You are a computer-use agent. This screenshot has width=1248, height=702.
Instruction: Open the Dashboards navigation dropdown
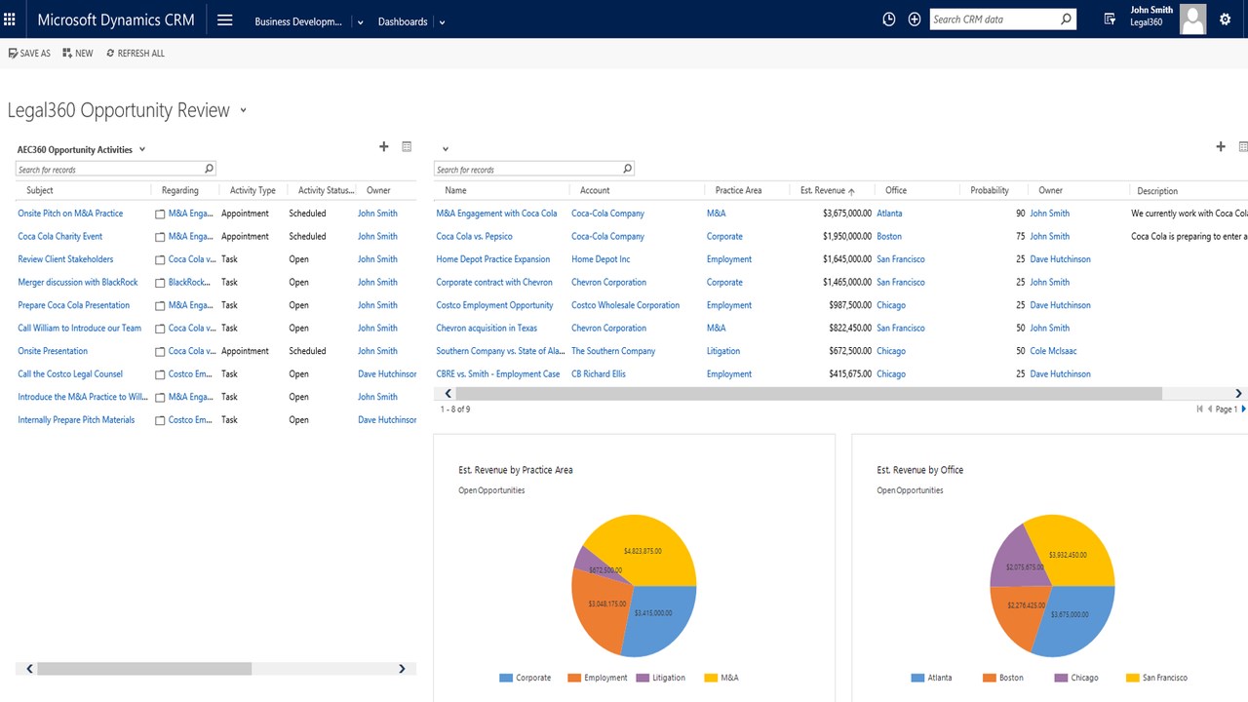442,20
